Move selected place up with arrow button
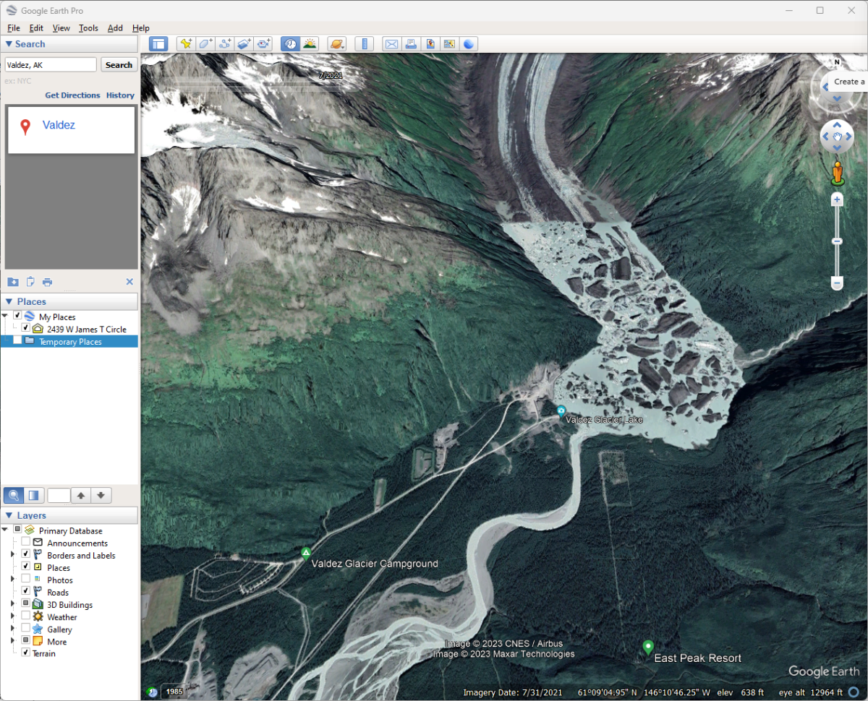 pos(81,495)
